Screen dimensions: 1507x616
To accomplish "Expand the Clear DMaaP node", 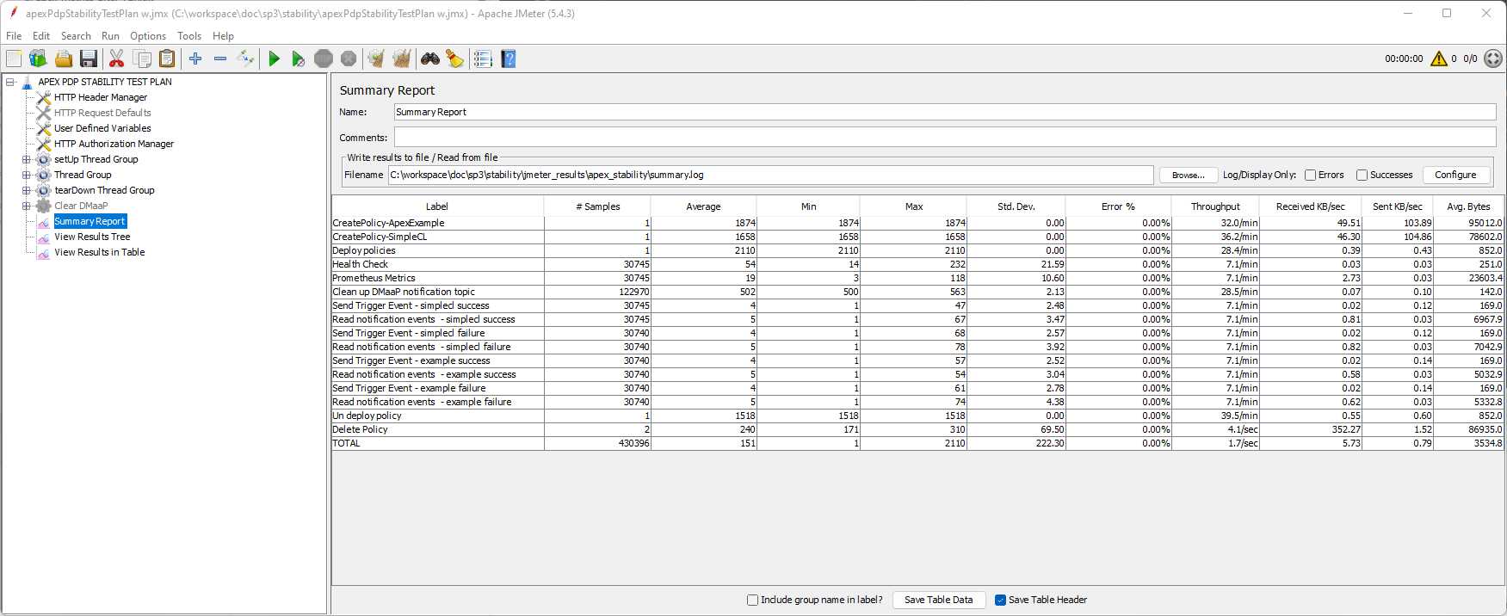I will [26, 206].
